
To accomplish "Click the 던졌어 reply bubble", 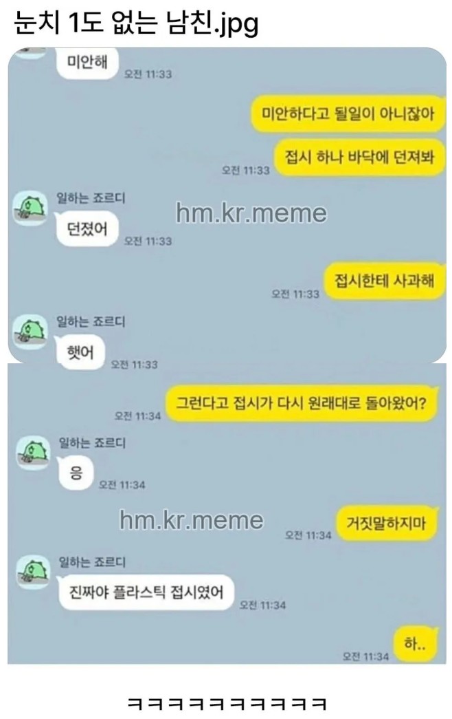I will click(87, 228).
